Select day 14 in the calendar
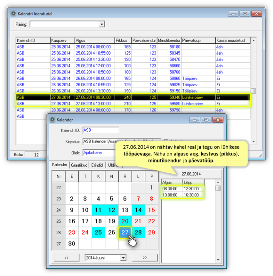273x276 pixels. coord(138,210)
